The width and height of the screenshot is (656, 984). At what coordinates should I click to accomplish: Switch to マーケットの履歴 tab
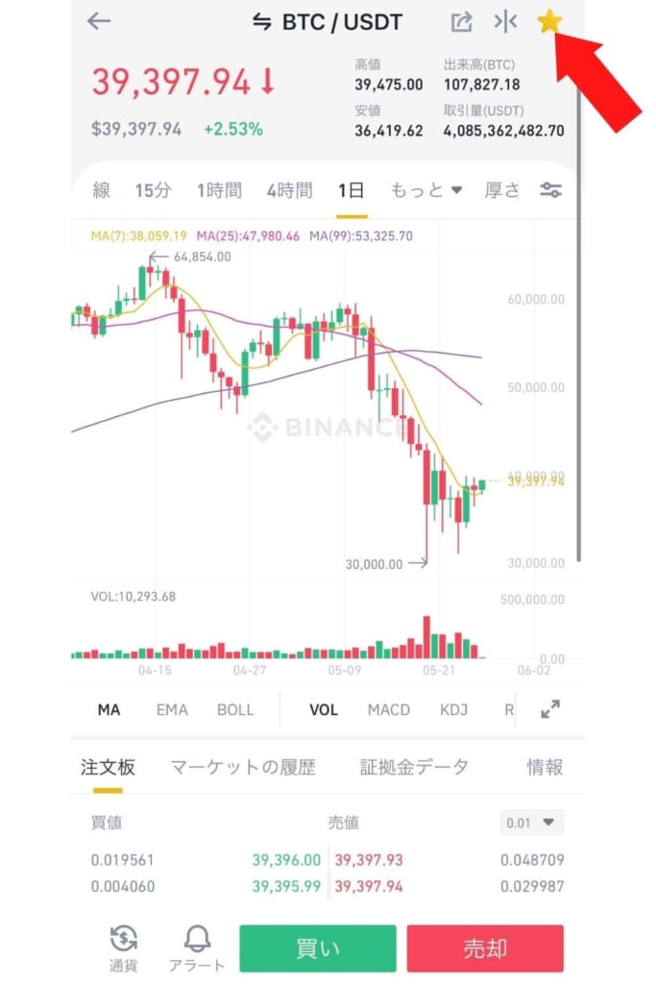[x=243, y=767]
